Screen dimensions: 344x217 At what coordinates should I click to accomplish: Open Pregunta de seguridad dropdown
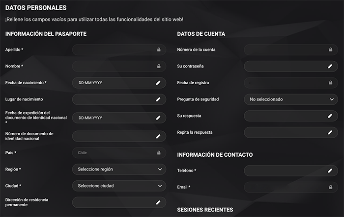(291, 99)
